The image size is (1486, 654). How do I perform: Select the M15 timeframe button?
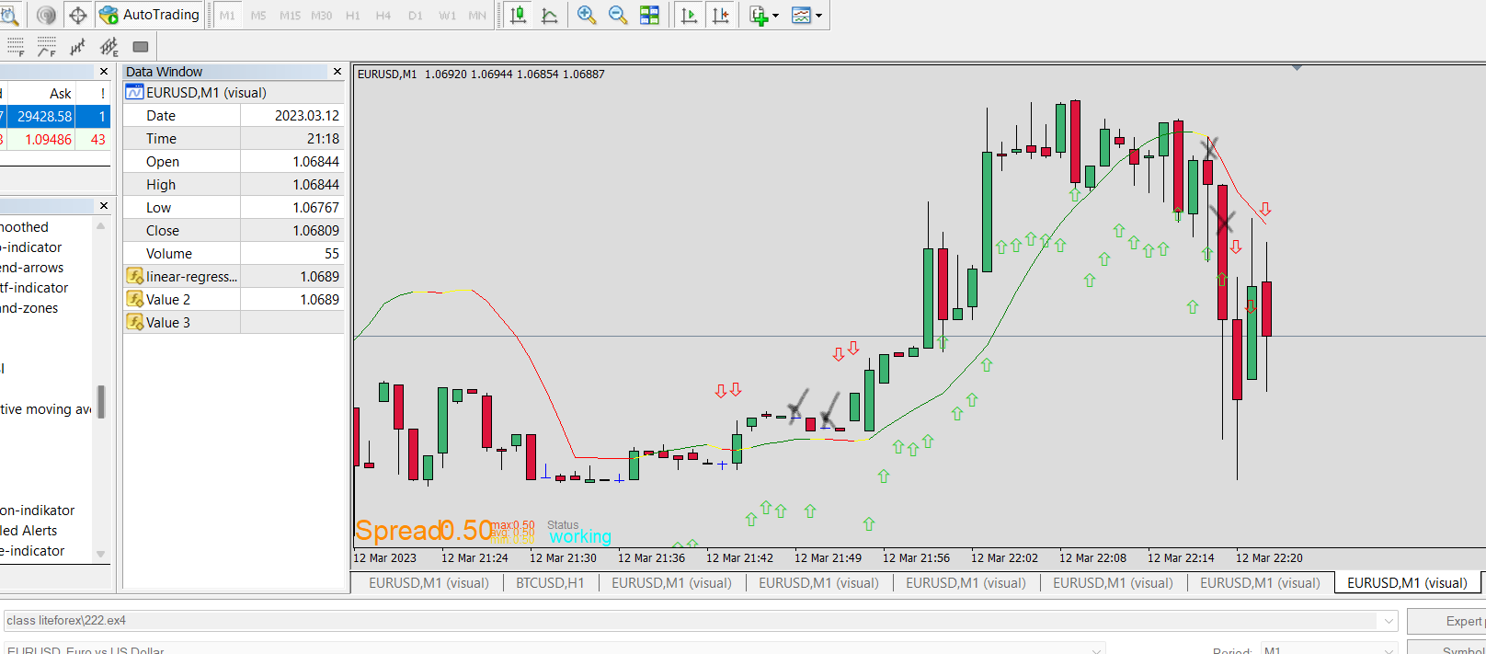(x=290, y=16)
